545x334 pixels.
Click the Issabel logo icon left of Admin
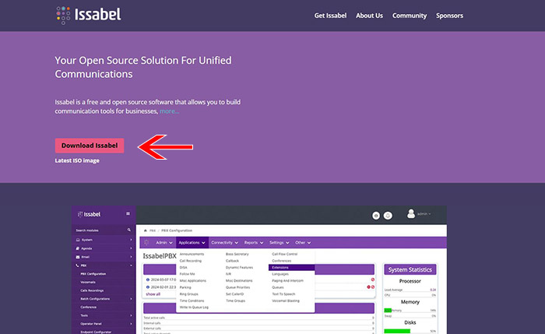[x=146, y=243]
